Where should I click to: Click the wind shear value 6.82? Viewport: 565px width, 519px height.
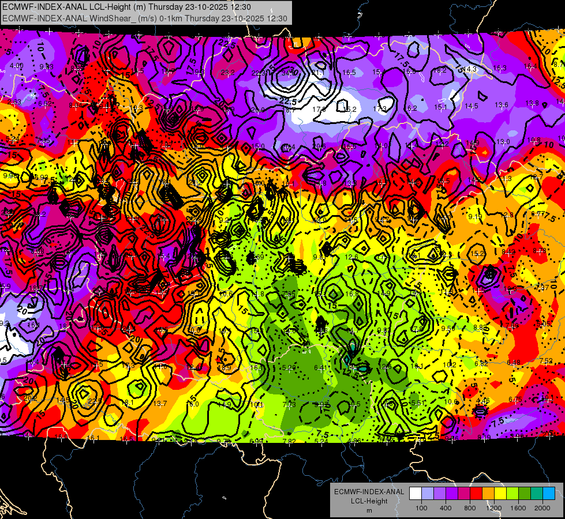(481, 363)
